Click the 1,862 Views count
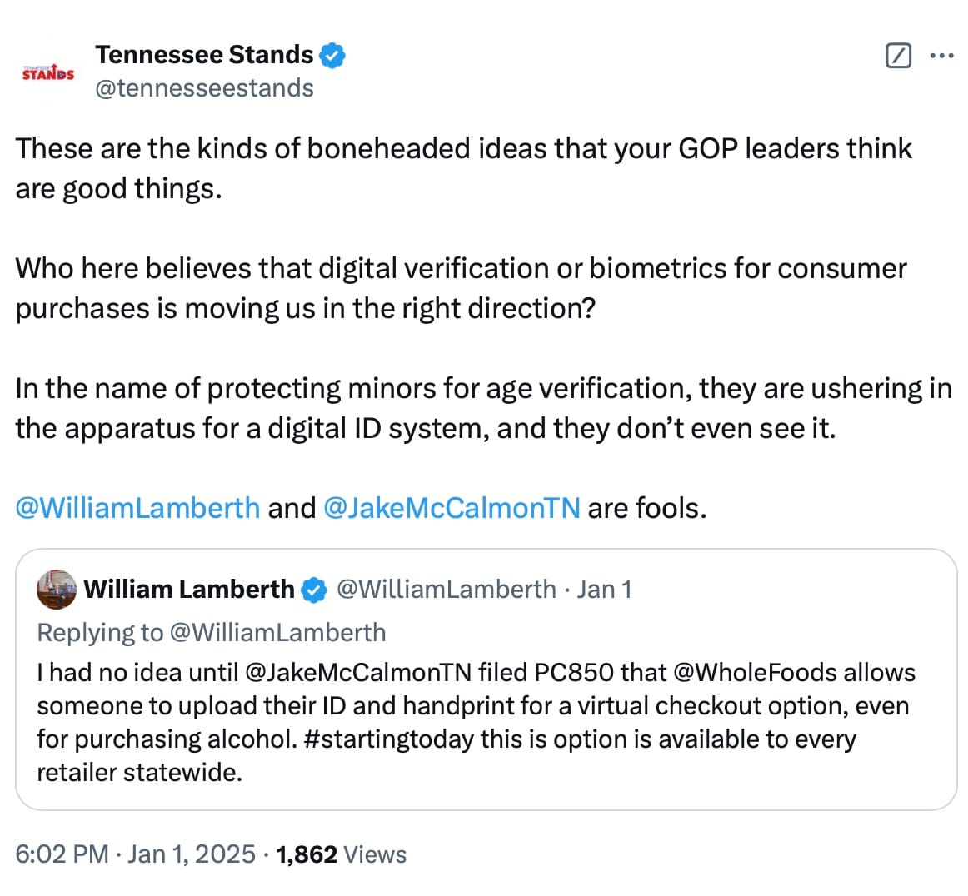 point(342,854)
